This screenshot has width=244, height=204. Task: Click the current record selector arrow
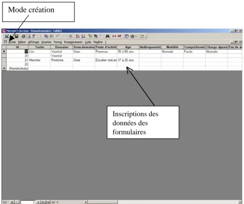(4, 51)
